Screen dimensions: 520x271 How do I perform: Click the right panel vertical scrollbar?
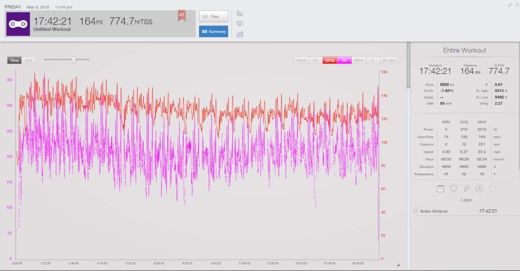[x=408, y=66]
